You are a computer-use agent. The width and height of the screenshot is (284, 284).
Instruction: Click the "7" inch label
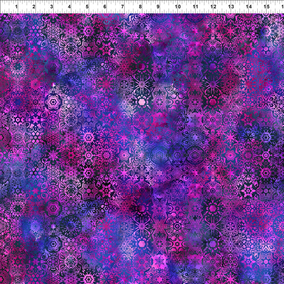tap(122, 7)
